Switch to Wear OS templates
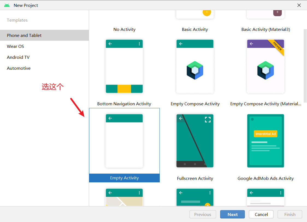Image resolution: width=307 pixels, height=222 pixels. coord(45,46)
